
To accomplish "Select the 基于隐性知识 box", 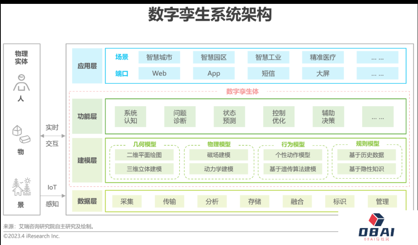I will (367, 169).
